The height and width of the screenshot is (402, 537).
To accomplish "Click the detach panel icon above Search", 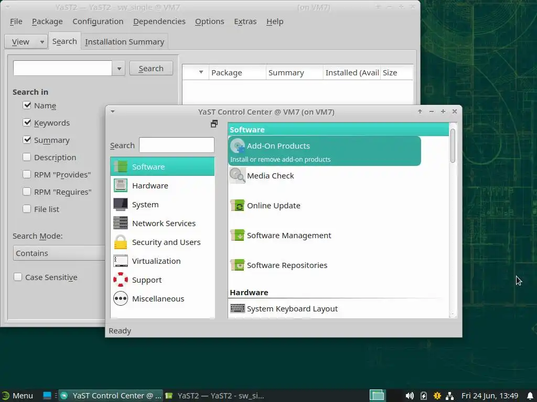I will pos(214,124).
